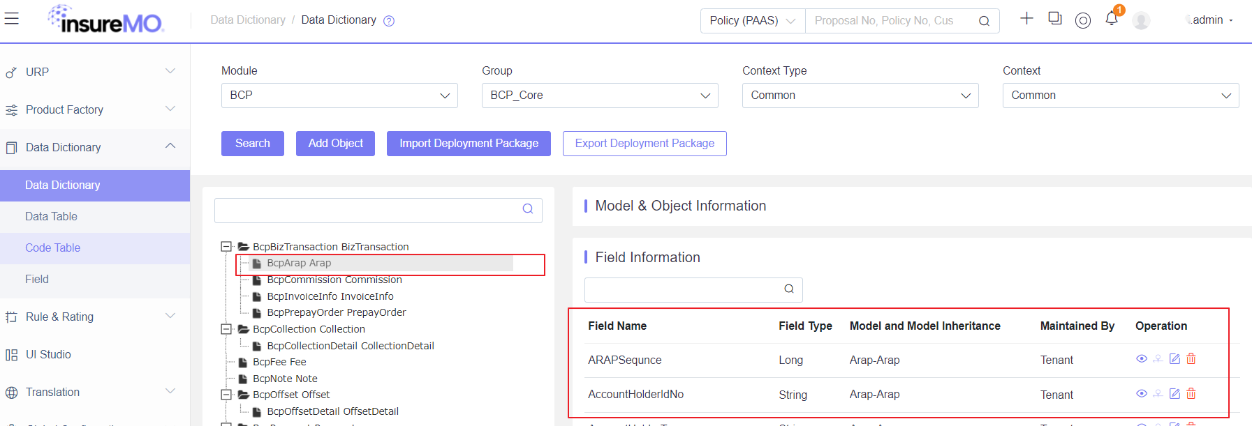The image size is (1252, 426).
Task: Click the Field Information search icon
Action: 789,289
